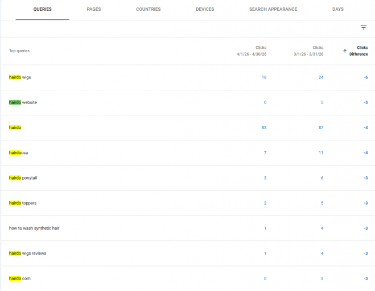Click March clicks value 11 for hairdousa
375x291 pixels.
click(321, 153)
